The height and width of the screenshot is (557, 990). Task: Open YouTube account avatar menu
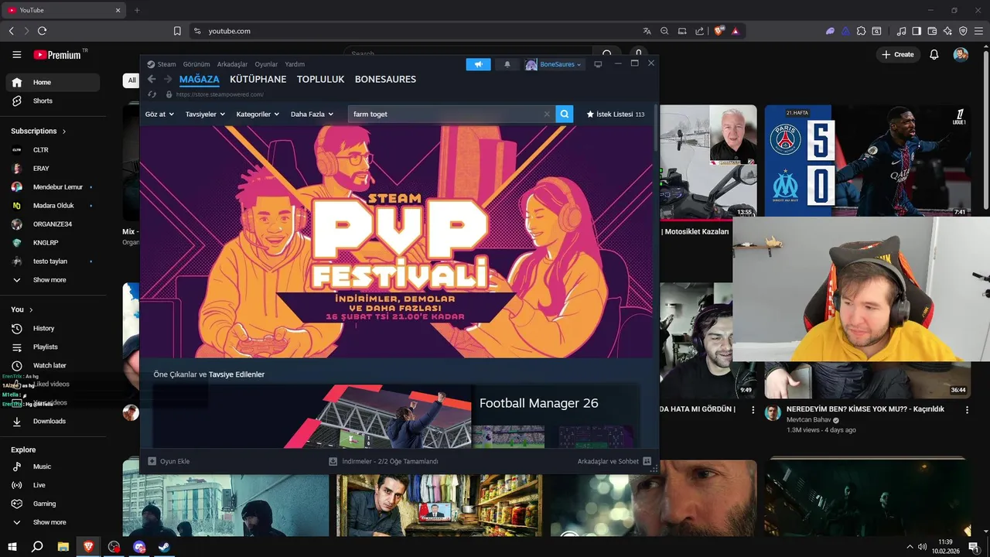click(961, 54)
